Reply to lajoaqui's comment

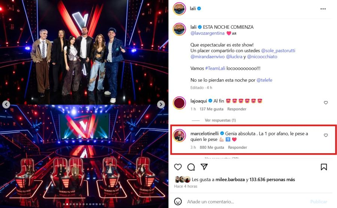(237, 109)
